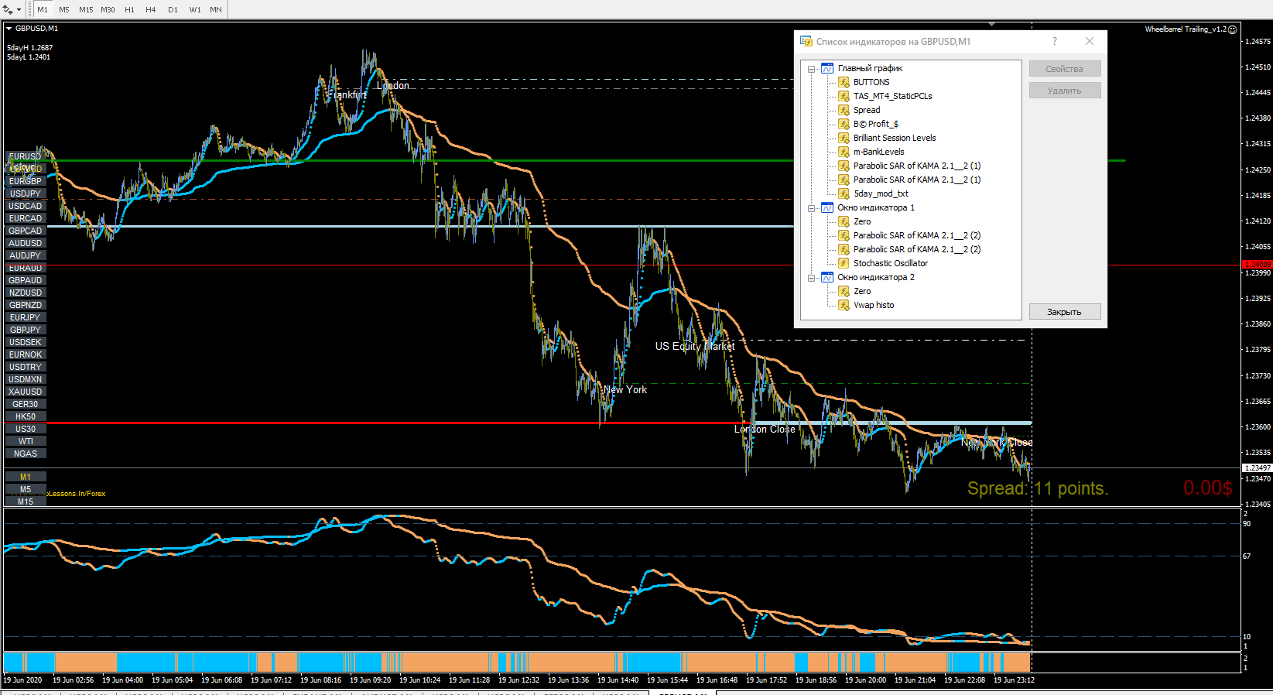Switch to the M30 timeframe tab
The image size is (1273, 695).
[108, 9]
